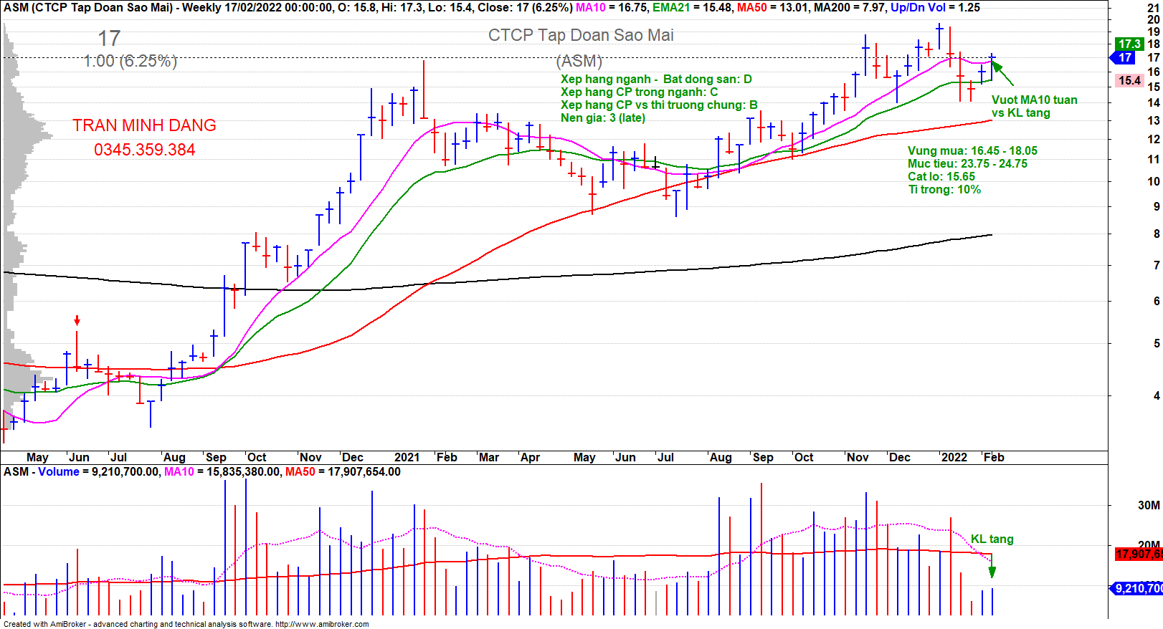This screenshot has height=629, width=1163.
Task: Click "Xep hang CP vs thi truong chung: B"
Action: coord(659,105)
